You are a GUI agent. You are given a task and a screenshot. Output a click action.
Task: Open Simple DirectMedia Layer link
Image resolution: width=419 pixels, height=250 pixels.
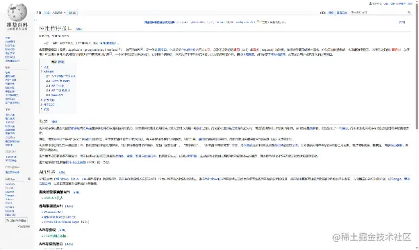click(62, 222)
